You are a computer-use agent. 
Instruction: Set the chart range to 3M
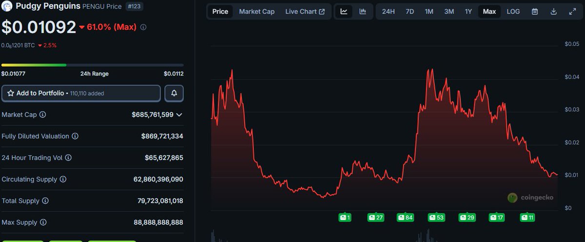pos(449,11)
